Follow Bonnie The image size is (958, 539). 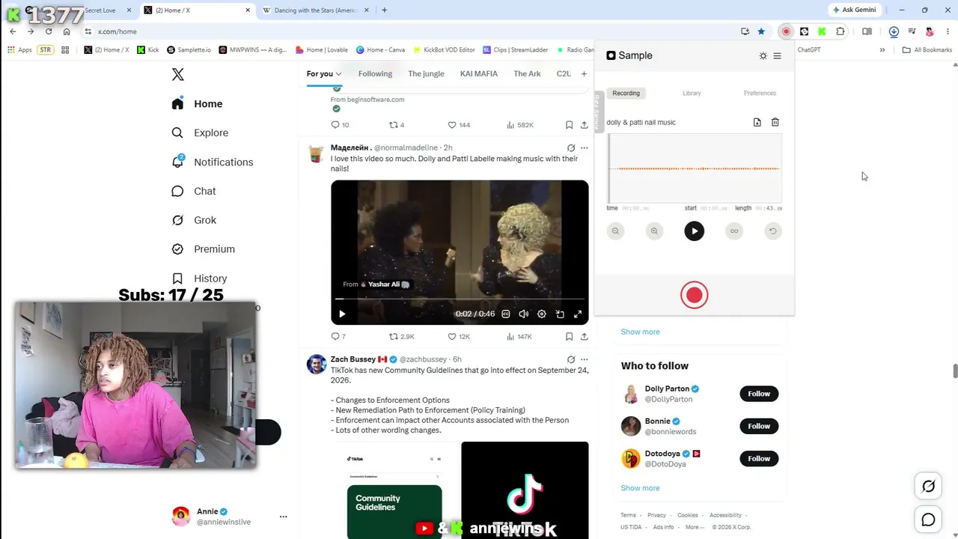759,426
